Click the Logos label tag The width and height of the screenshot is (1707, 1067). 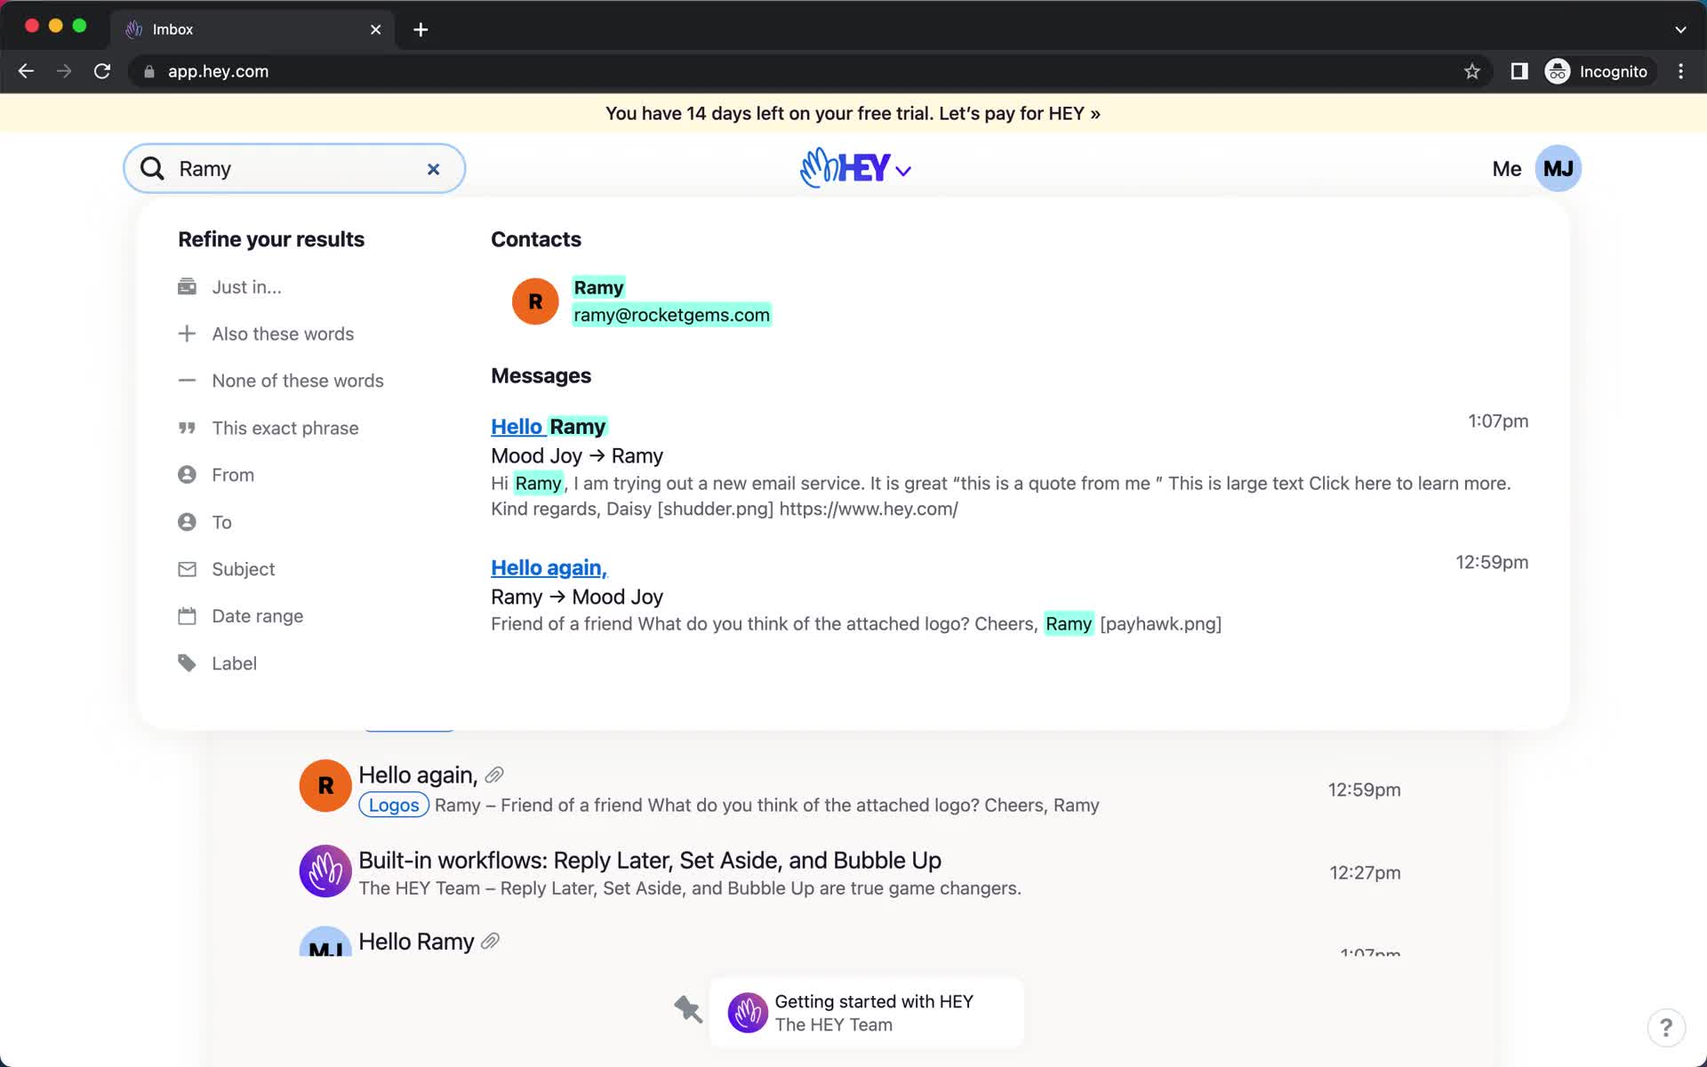click(x=394, y=806)
